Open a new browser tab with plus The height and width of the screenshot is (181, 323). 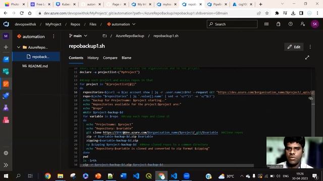point(260,5)
